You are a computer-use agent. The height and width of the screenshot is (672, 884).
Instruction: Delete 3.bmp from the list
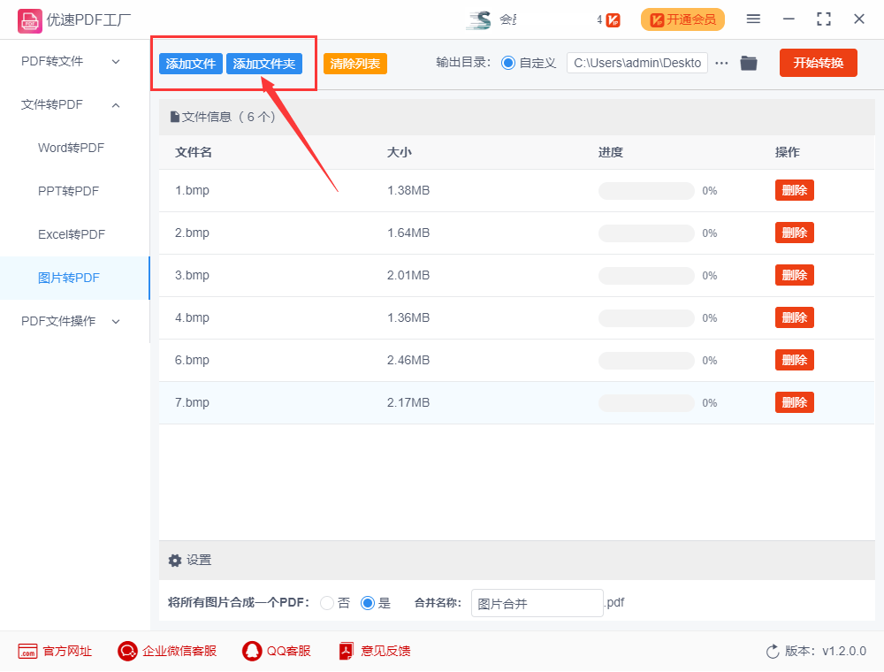click(794, 274)
